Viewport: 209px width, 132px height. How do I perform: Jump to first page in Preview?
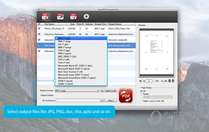(140, 81)
